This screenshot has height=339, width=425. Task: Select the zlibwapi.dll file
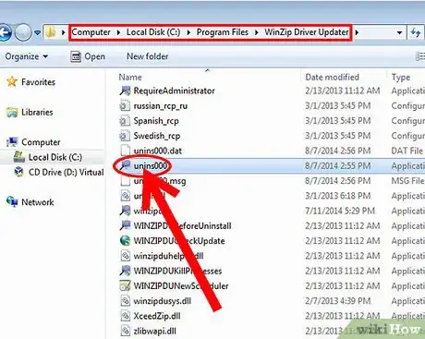[x=155, y=332]
